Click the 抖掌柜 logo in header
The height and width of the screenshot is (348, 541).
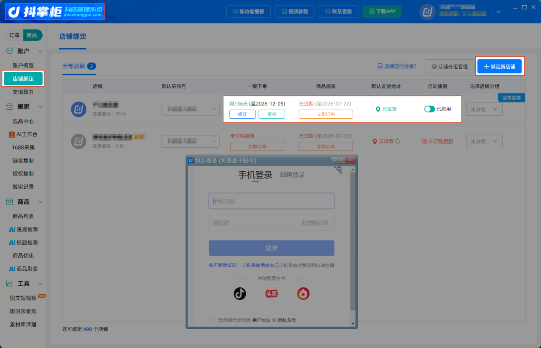(55, 12)
